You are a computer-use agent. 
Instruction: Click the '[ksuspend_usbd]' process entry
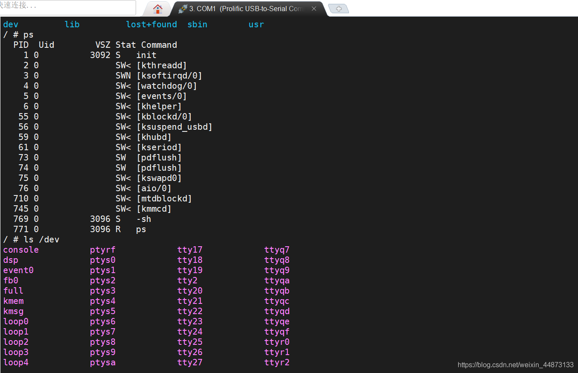pos(174,127)
